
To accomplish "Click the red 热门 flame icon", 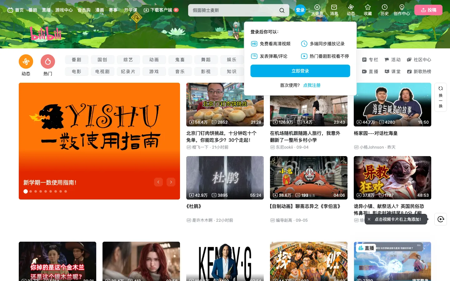I will [48, 62].
